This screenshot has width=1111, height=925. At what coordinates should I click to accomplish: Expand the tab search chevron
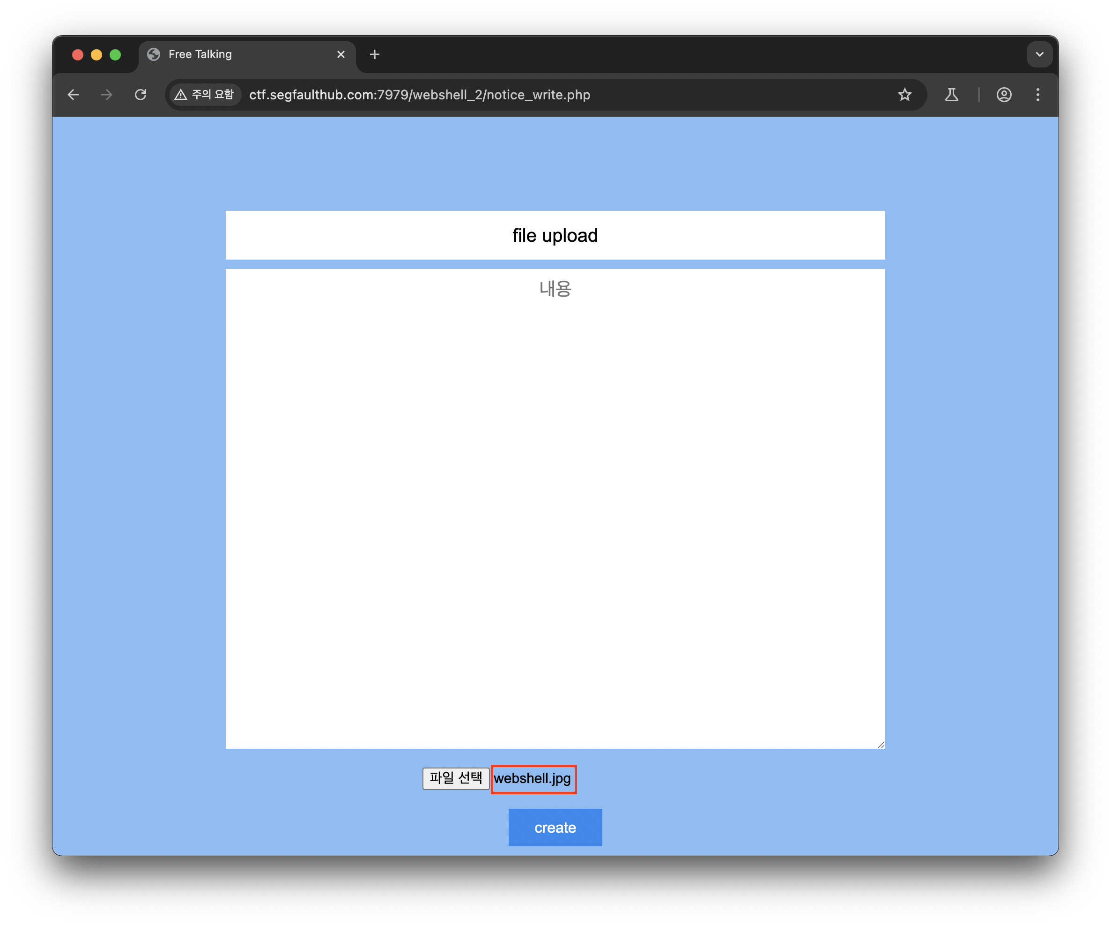pos(1039,54)
